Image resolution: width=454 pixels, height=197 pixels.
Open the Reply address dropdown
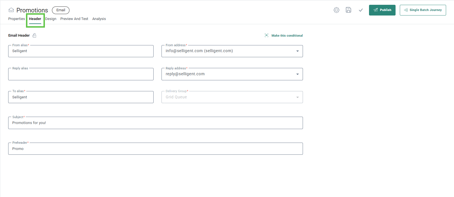pos(297,74)
